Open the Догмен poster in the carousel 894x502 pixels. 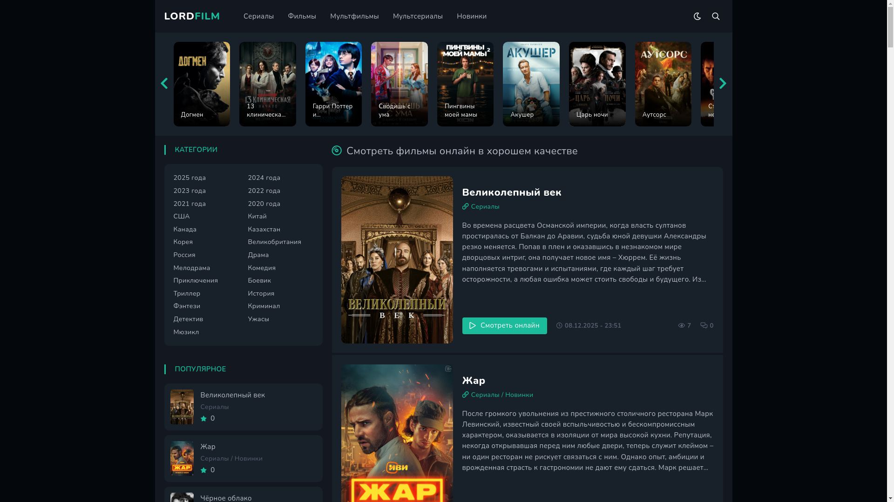point(202,84)
